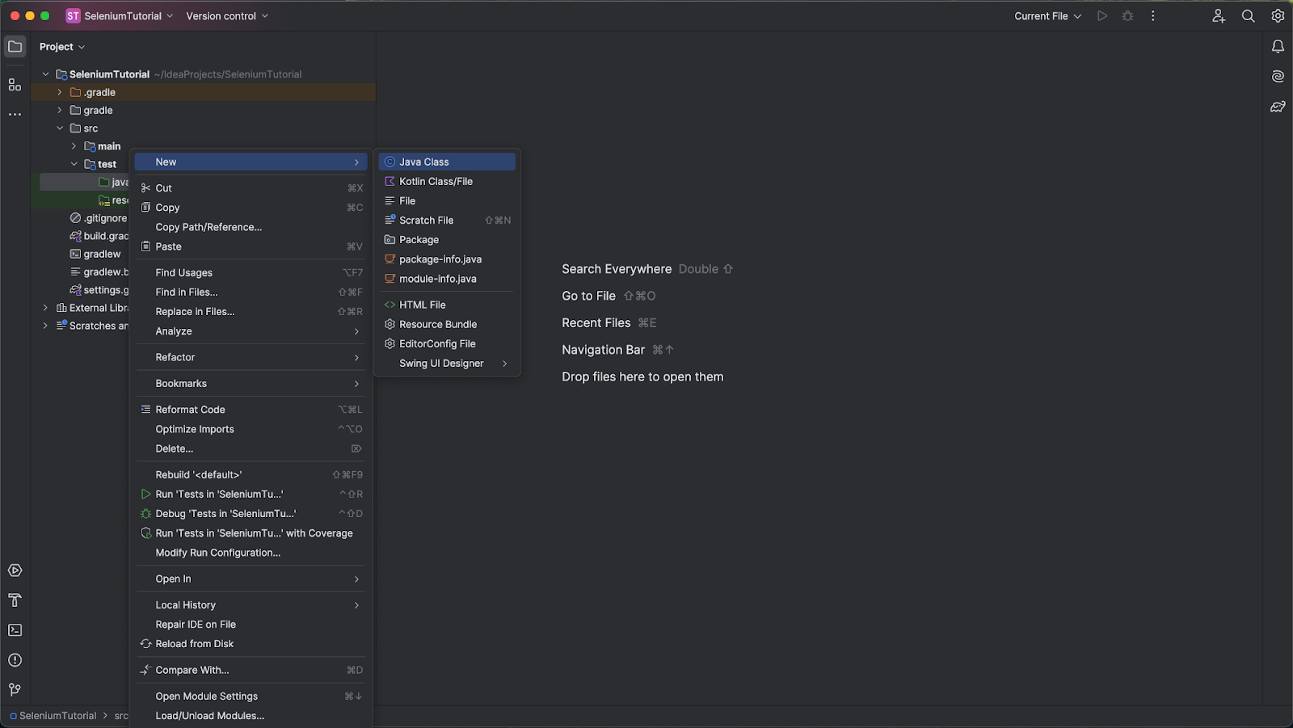Open the Problems tool window

(15, 659)
